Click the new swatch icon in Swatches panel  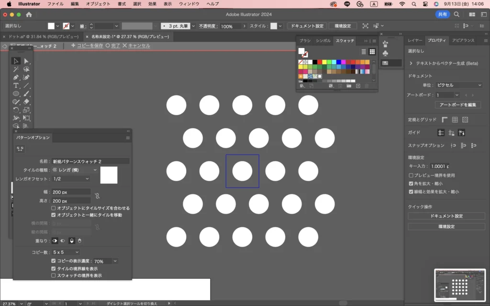[x=358, y=86]
